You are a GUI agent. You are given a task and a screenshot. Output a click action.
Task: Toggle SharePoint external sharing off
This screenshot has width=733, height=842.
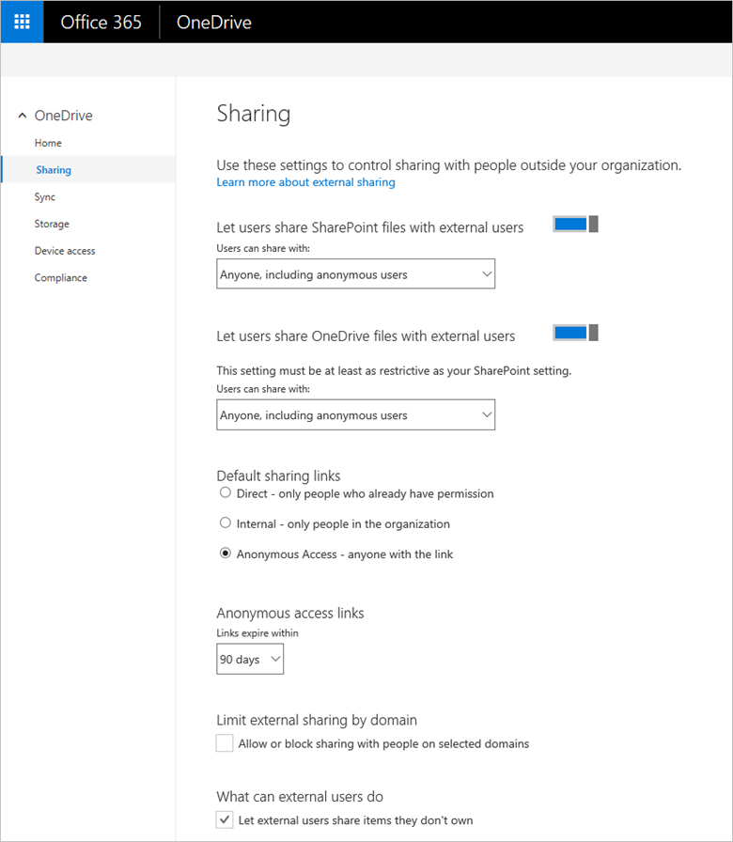click(573, 223)
